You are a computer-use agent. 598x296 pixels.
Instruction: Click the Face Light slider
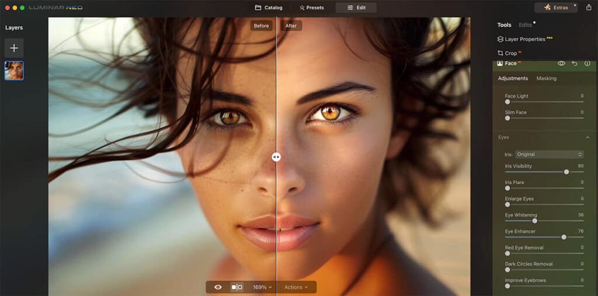point(544,102)
